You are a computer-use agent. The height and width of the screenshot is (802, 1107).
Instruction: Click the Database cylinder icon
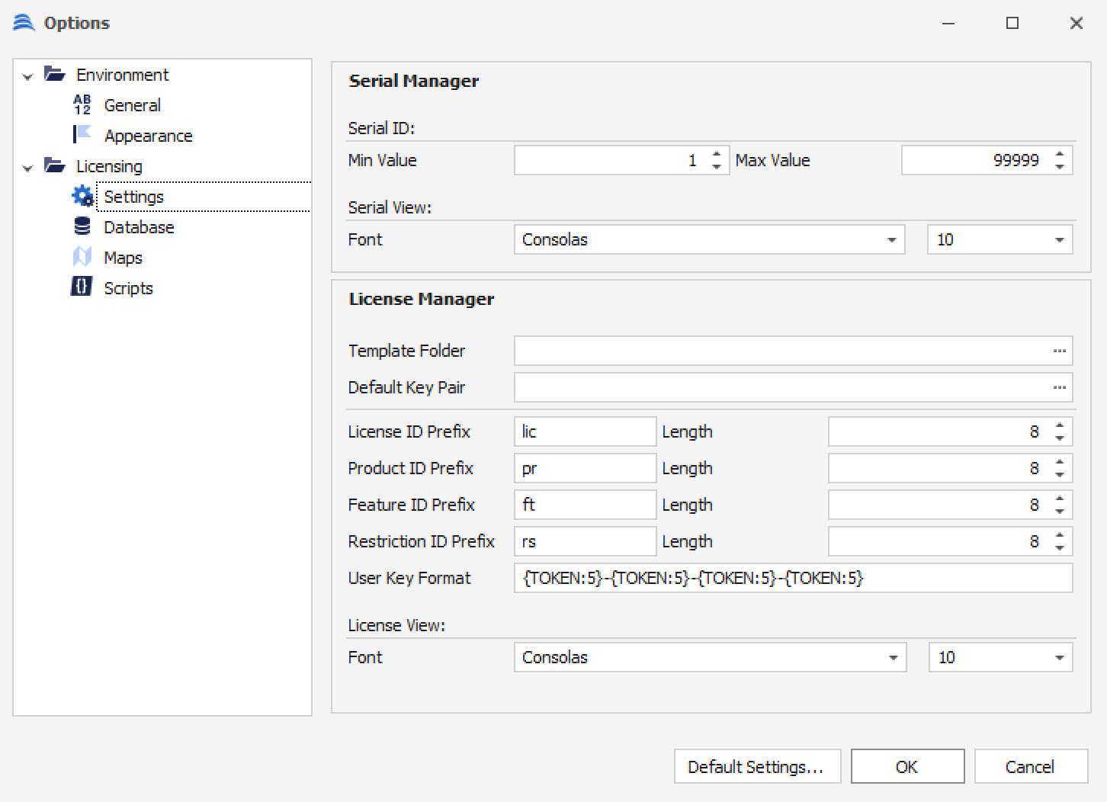[82, 227]
